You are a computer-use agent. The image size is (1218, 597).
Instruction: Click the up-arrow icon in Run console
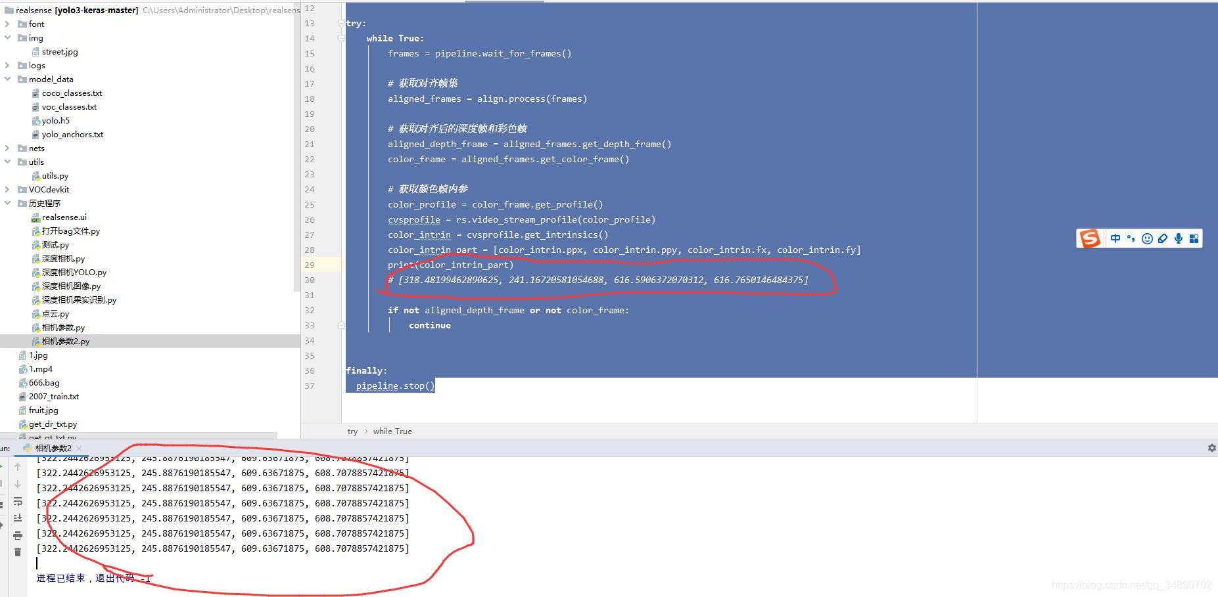18,467
